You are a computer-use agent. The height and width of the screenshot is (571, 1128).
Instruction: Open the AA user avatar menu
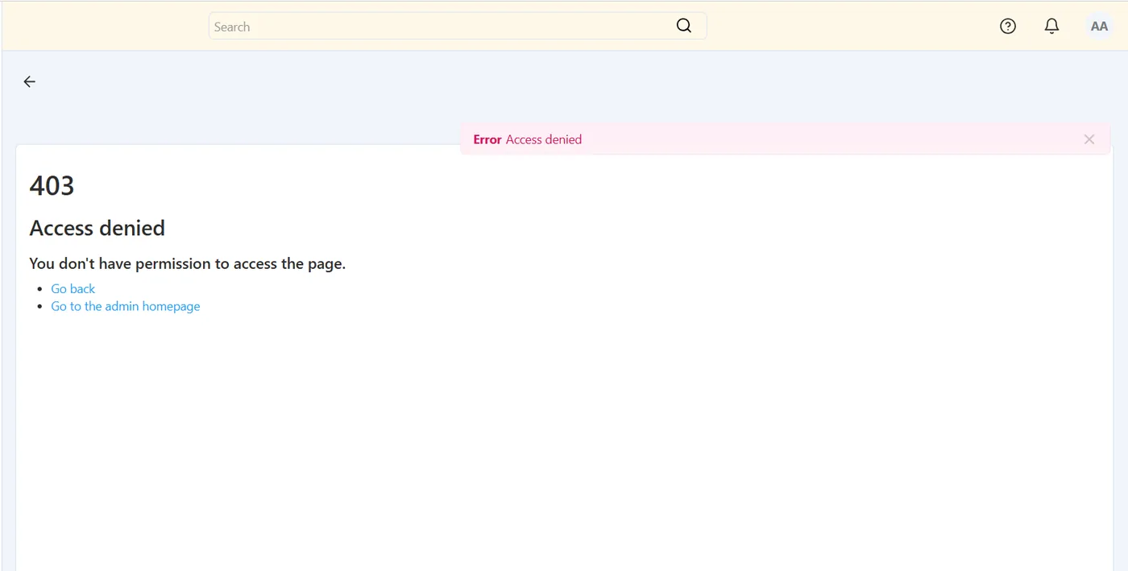click(x=1099, y=26)
